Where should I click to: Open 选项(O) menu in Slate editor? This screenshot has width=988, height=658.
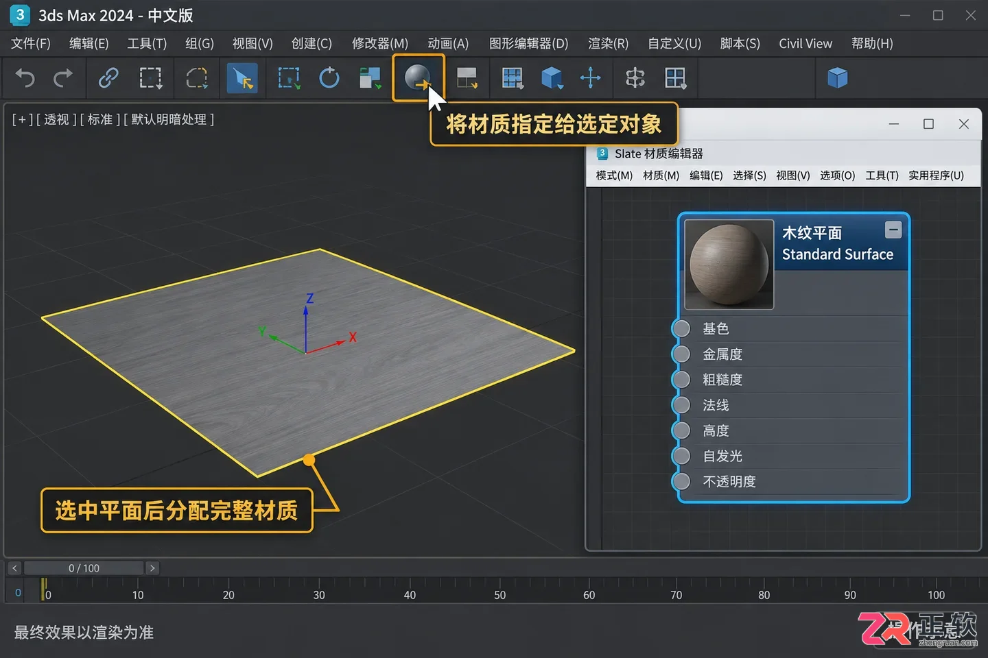[x=838, y=175]
